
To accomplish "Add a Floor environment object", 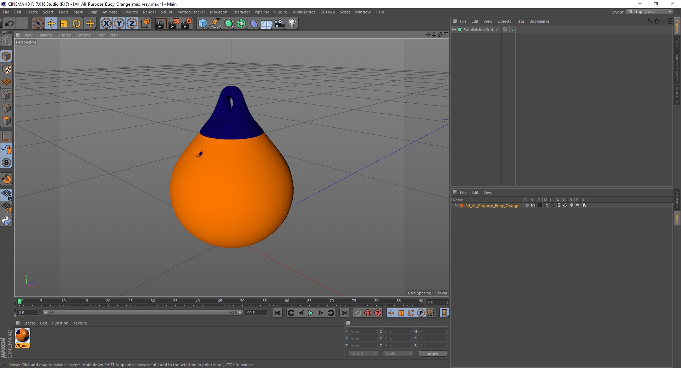I will click(267, 24).
